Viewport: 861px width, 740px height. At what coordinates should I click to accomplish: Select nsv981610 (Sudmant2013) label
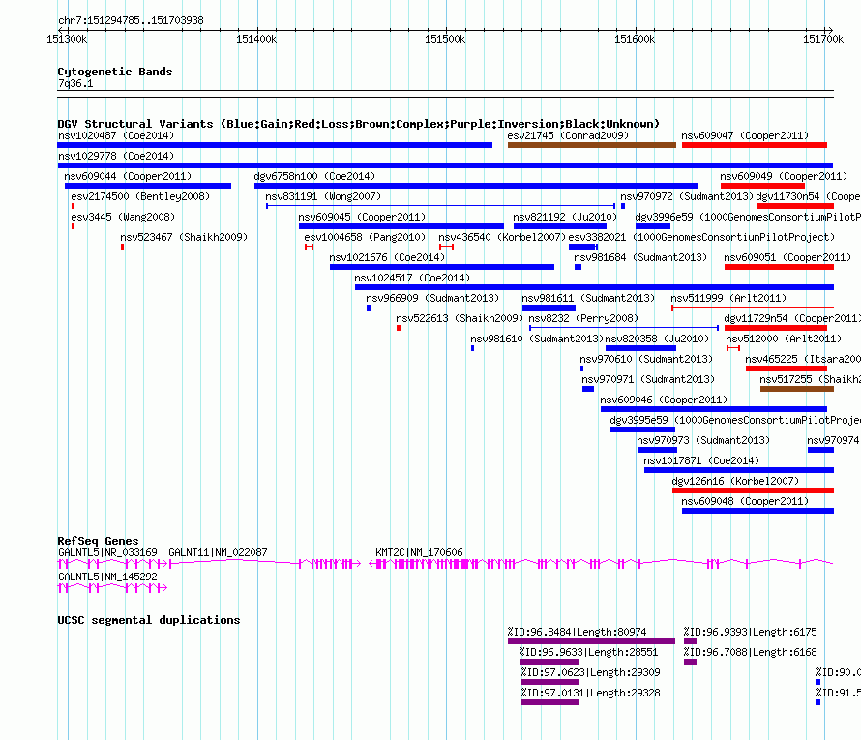coord(537,339)
